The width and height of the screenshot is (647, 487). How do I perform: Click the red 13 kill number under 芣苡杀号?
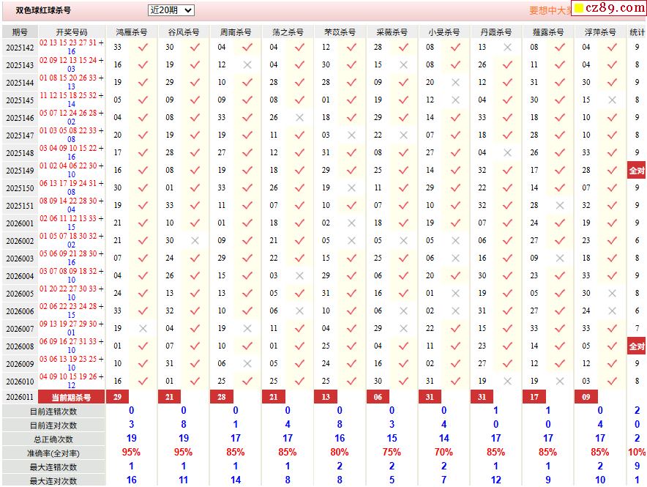pos(326,397)
